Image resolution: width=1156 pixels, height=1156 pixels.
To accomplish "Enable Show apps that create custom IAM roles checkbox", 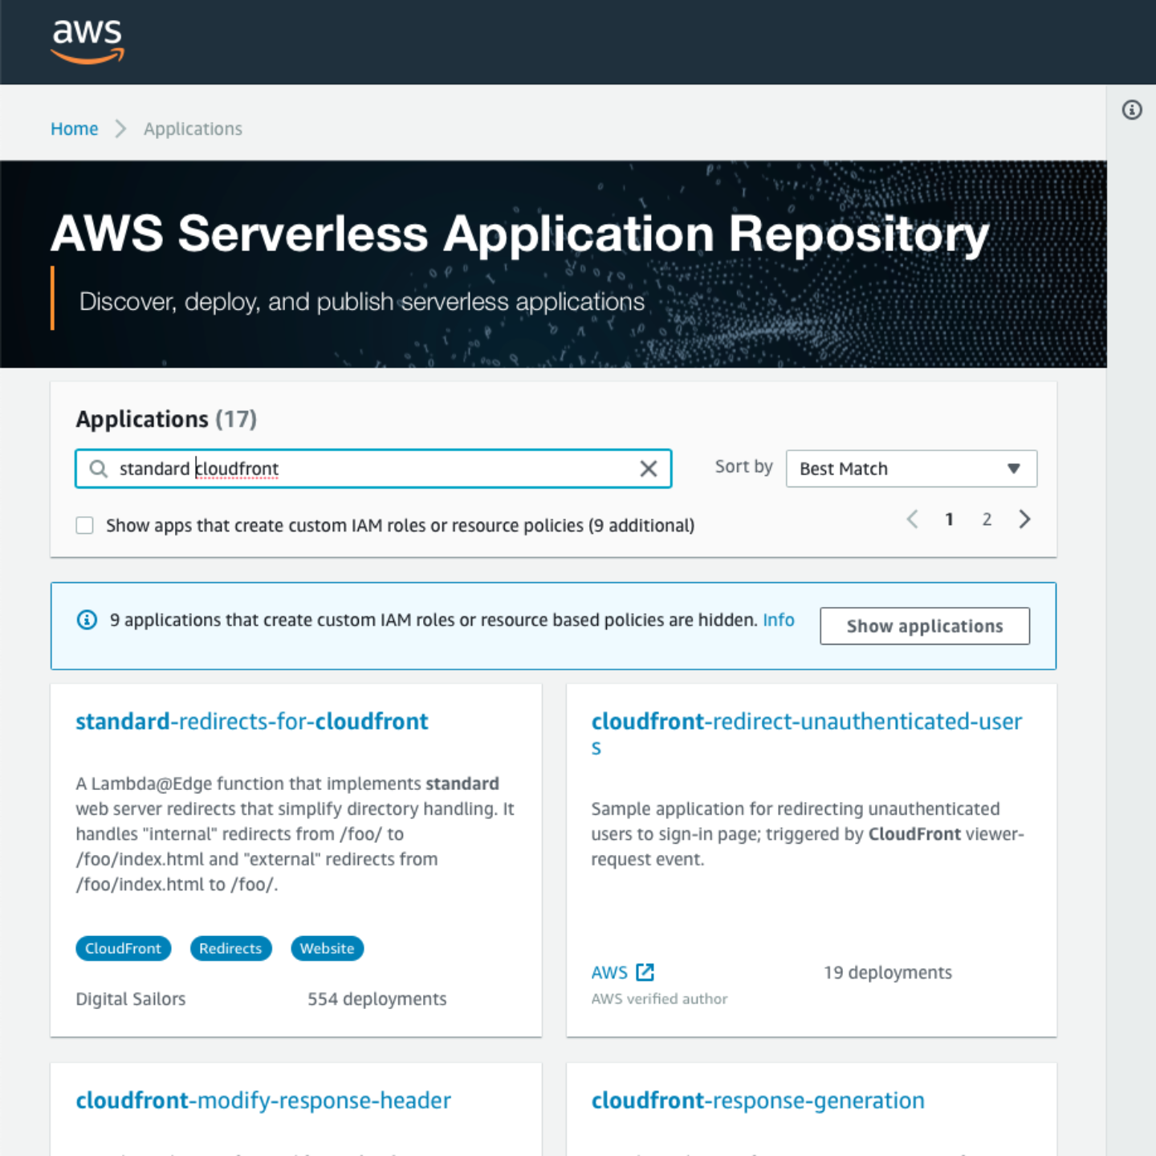I will click(x=84, y=526).
